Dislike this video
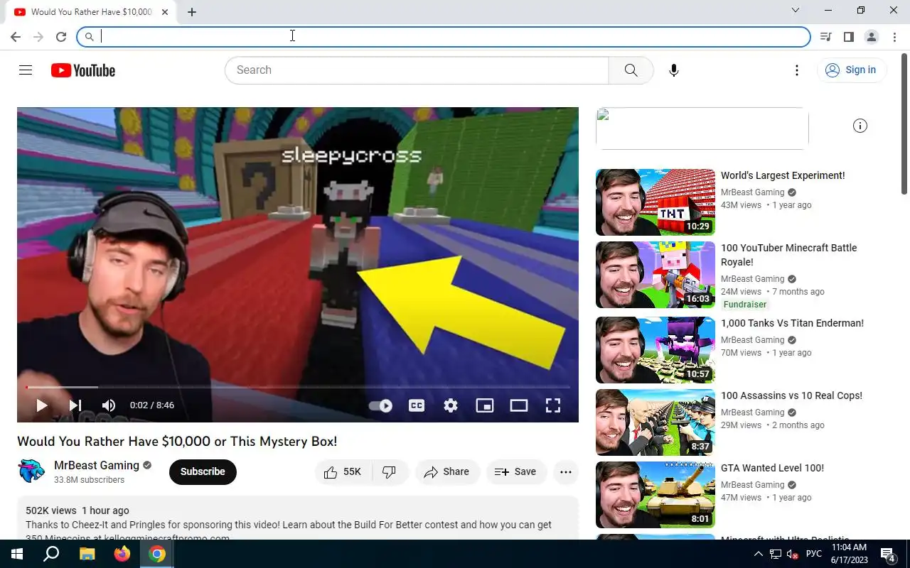Screen dimensions: 910x568 (390, 471)
